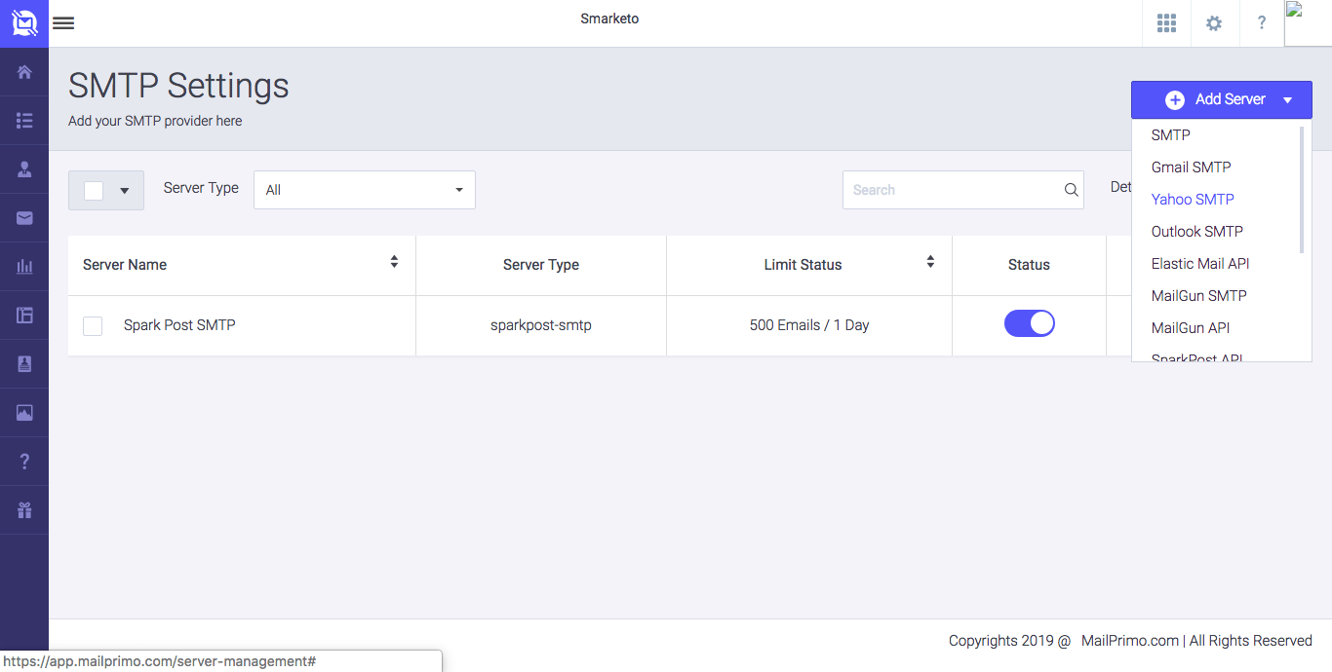Disable the Spark Post SMTP status toggle

1030,324
